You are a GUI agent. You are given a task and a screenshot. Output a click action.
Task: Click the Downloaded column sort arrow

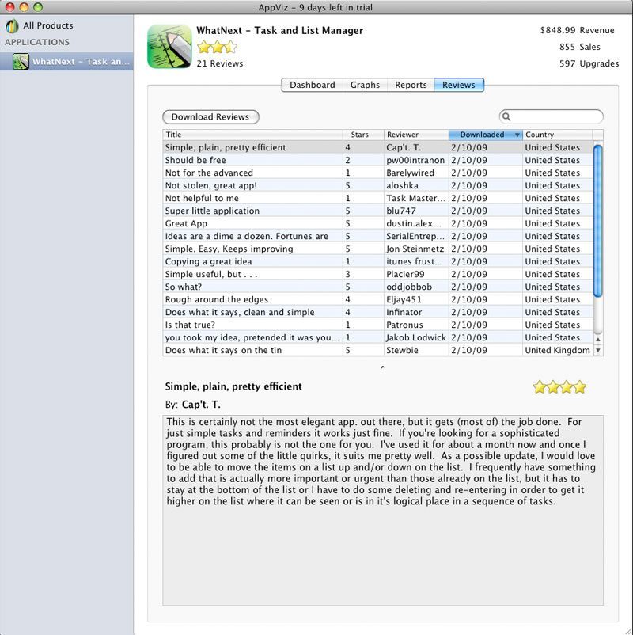click(517, 135)
